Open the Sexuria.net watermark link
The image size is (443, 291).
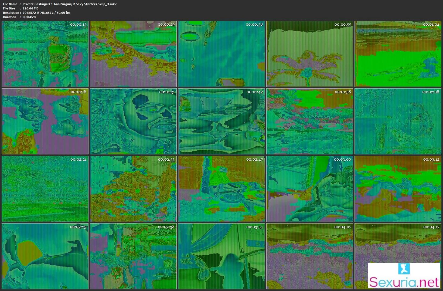pos(404,282)
